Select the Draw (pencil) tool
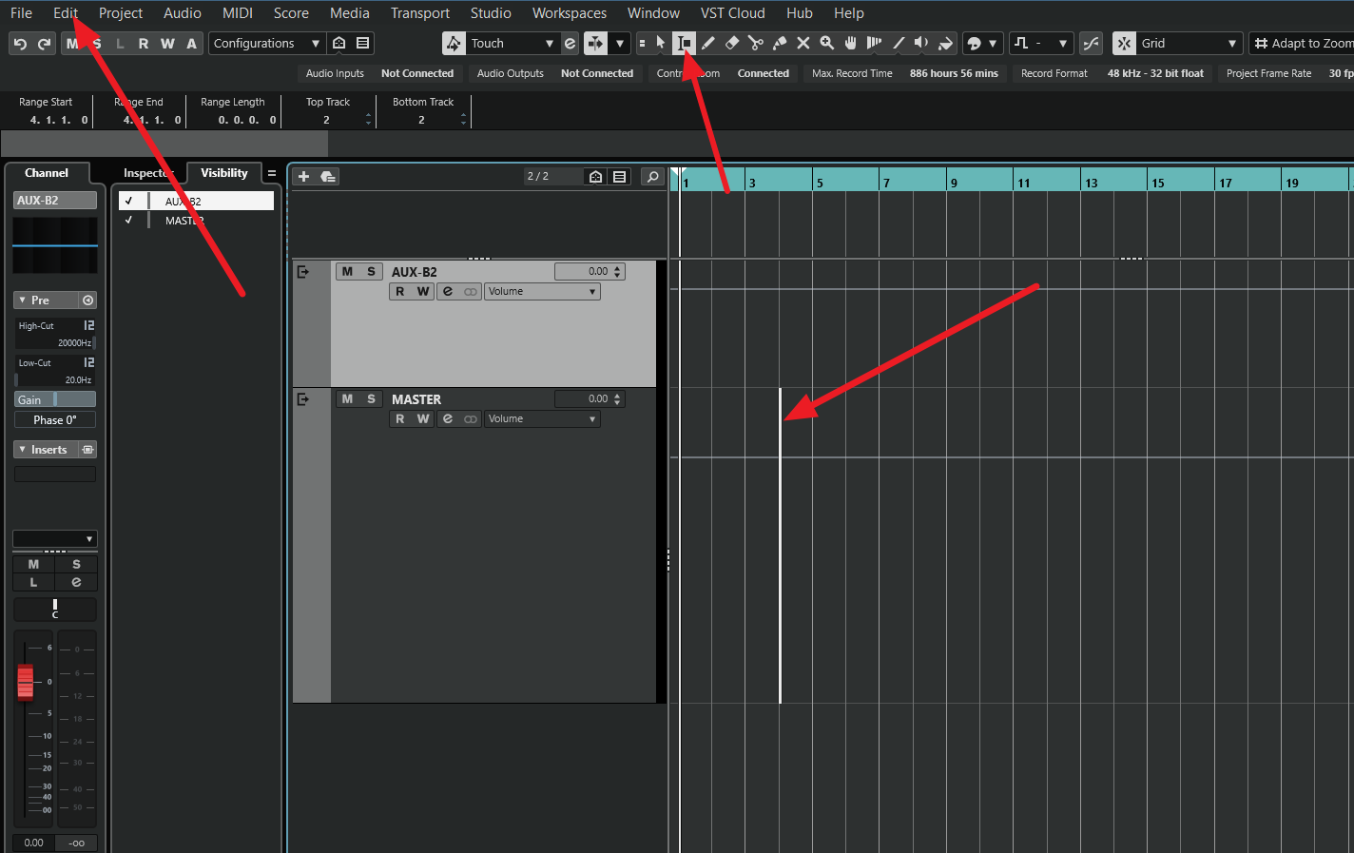 (x=708, y=43)
